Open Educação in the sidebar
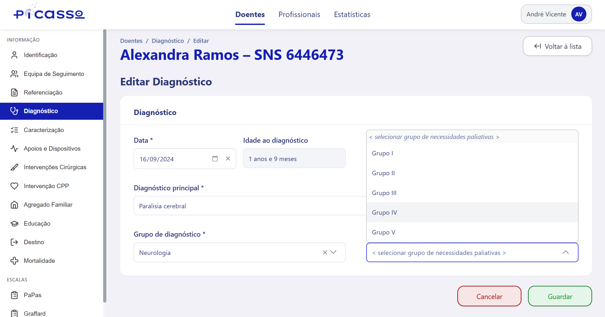Image resolution: width=605 pixels, height=317 pixels. pos(37,223)
